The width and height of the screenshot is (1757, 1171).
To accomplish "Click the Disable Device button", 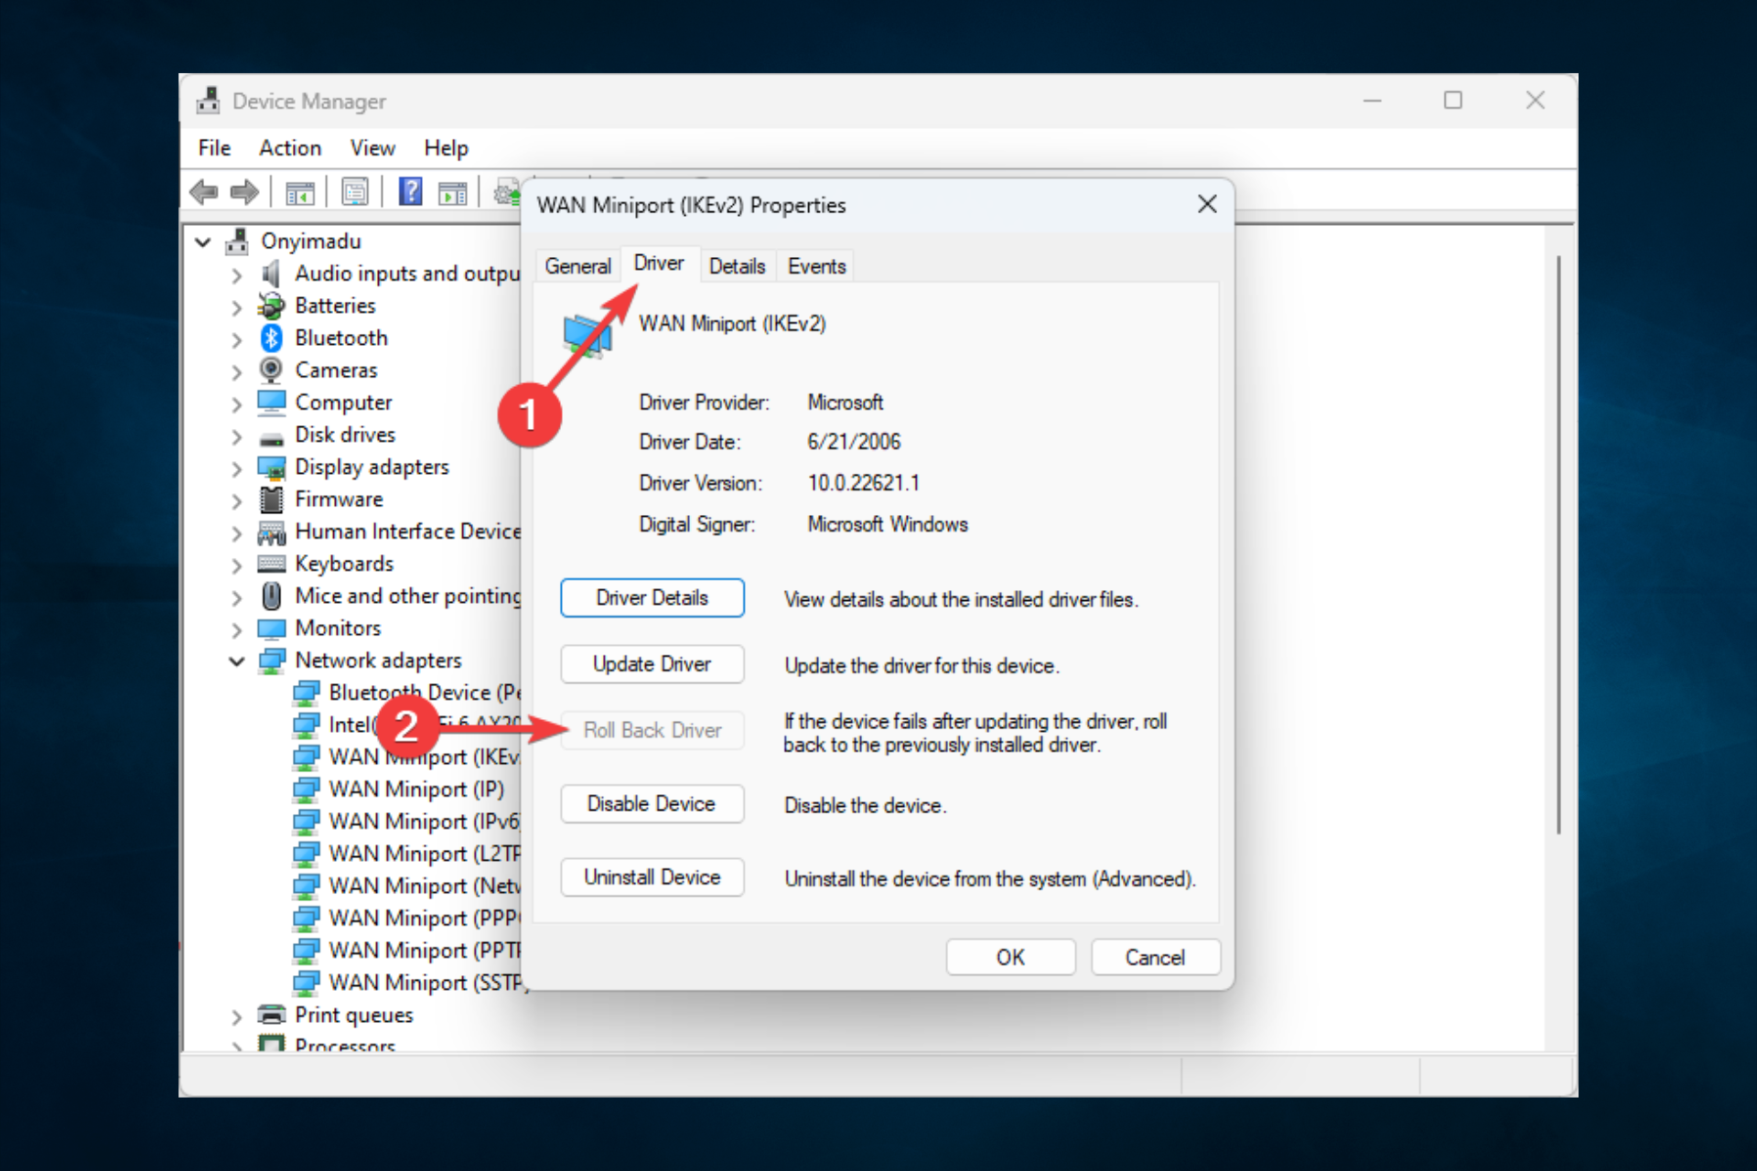I will (x=652, y=804).
